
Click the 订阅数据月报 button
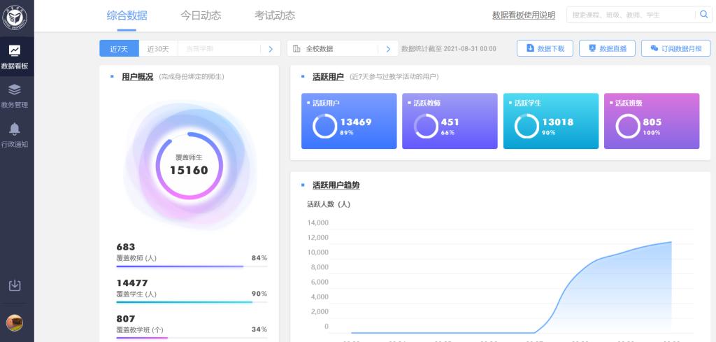coord(675,48)
